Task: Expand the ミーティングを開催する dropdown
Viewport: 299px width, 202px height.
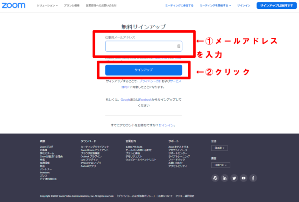Action: (215, 6)
